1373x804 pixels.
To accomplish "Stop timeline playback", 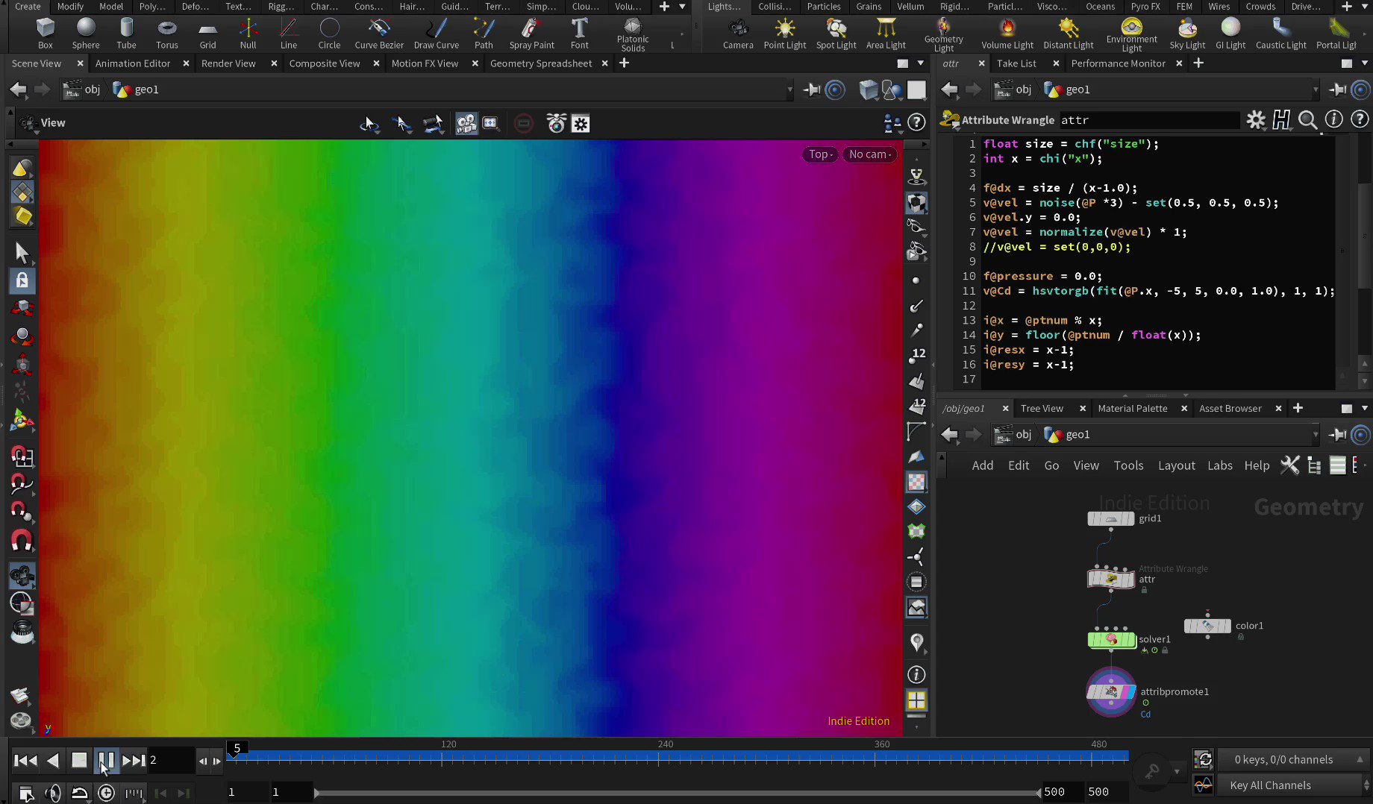I will point(79,761).
